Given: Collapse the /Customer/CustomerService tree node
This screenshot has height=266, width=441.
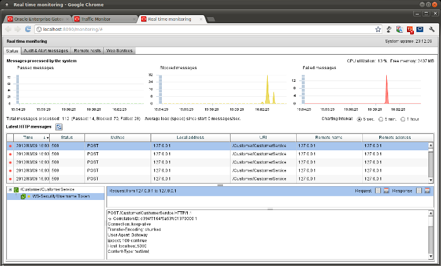Looking at the screenshot, I should tap(10, 189).
